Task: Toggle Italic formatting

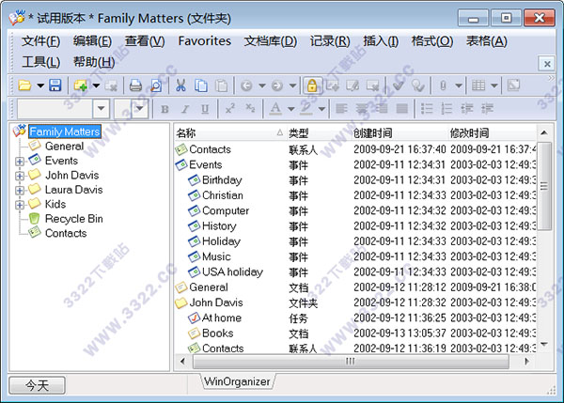Action: tap(185, 109)
